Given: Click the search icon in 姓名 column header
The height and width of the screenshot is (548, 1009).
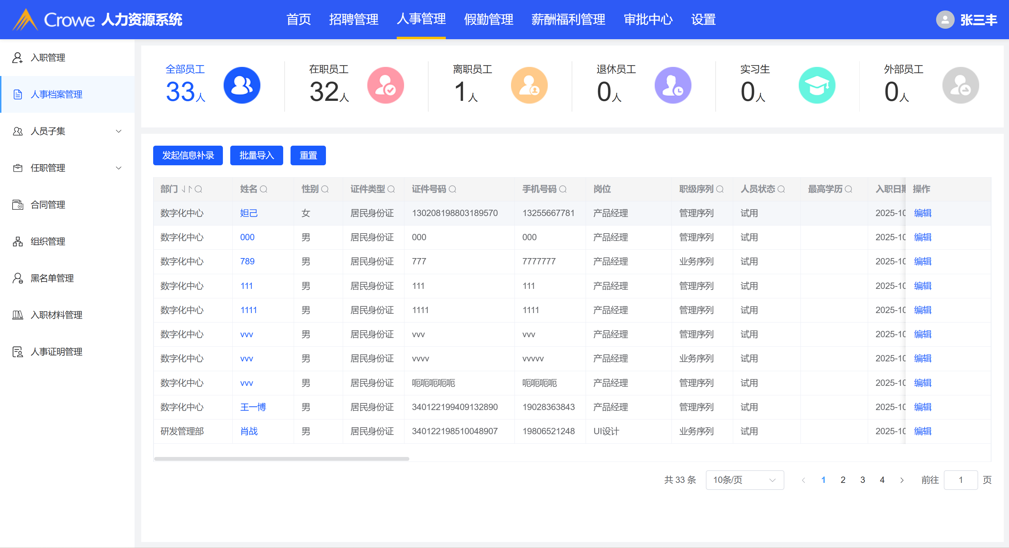Looking at the screenshot, I should (x=264, y=189).
